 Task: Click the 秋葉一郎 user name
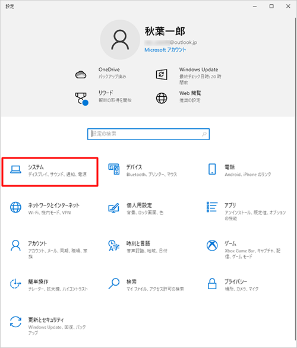point(165,31)
